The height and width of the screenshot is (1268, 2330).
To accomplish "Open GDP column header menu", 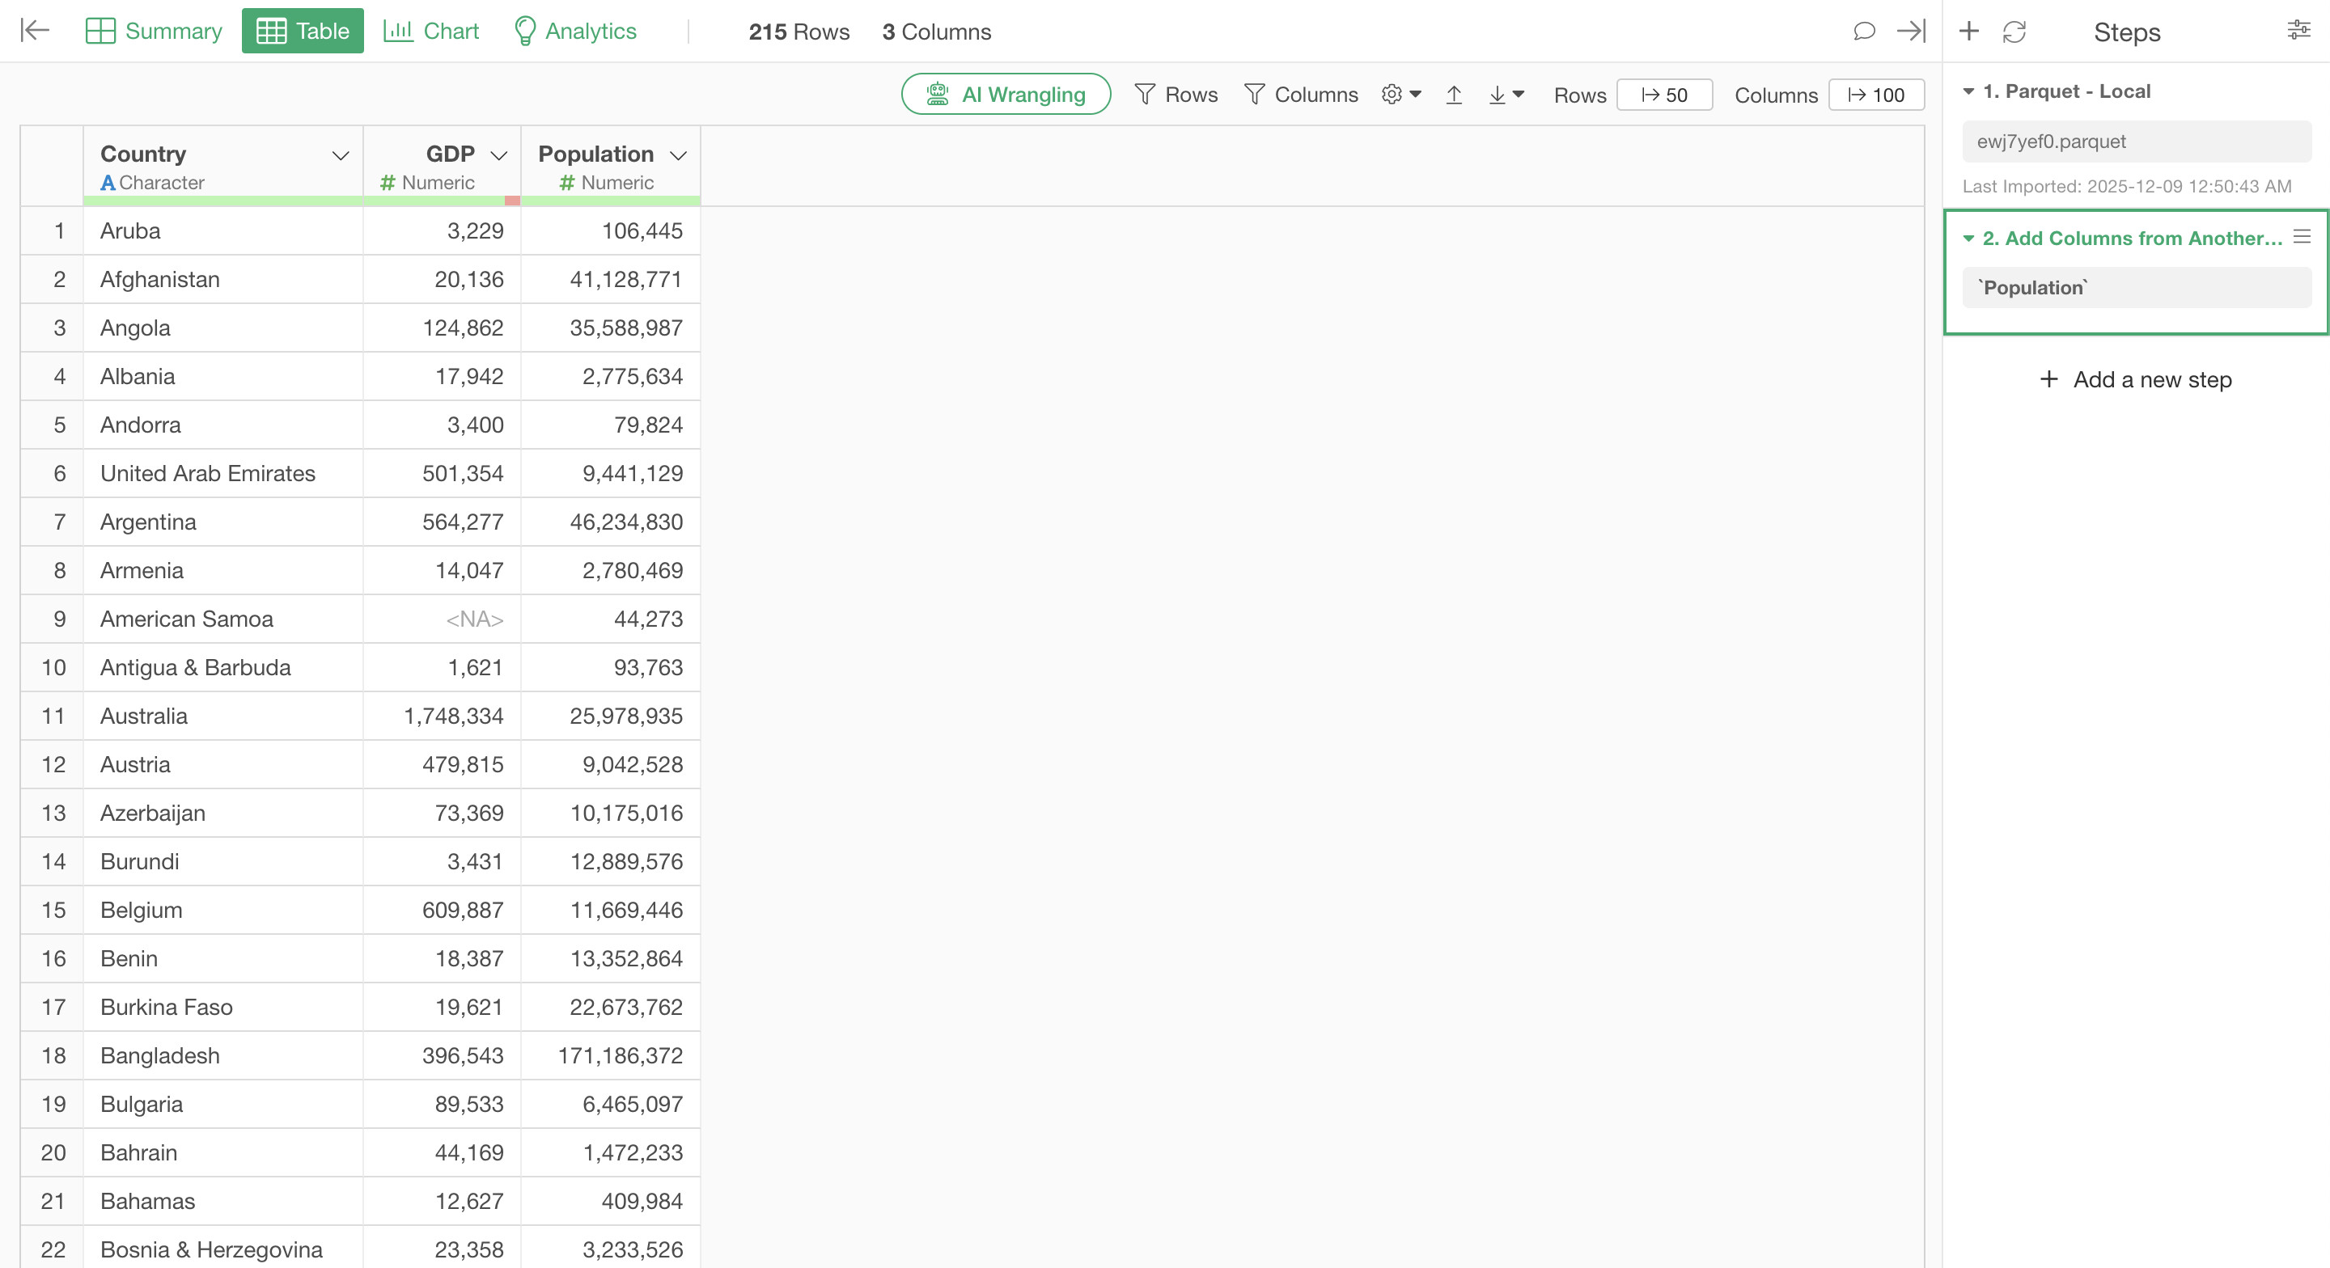I will [x=498, y=155].
